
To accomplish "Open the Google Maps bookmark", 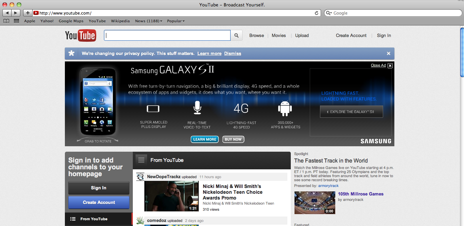I will tap(71, 21).
